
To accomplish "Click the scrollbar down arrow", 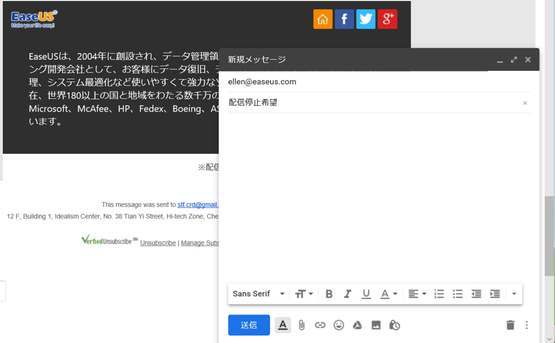I will [x=550, y=339].
